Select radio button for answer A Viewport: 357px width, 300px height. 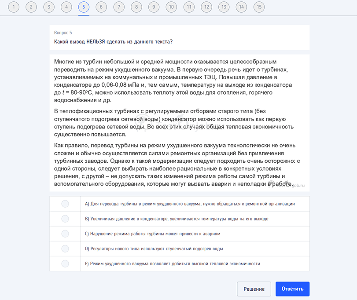[65, 204]
